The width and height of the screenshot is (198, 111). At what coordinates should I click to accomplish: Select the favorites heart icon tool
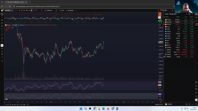[x=2, y=35]
